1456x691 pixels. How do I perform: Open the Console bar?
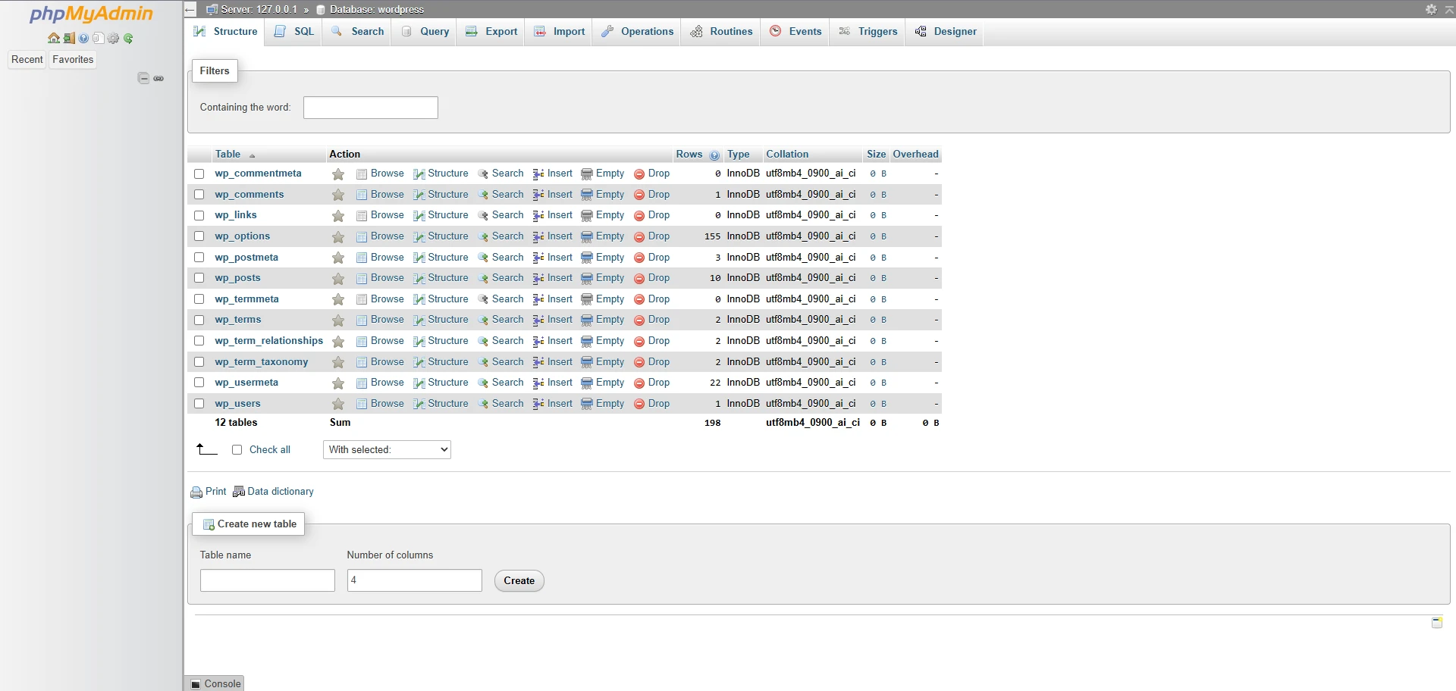[x=215, y=683]
